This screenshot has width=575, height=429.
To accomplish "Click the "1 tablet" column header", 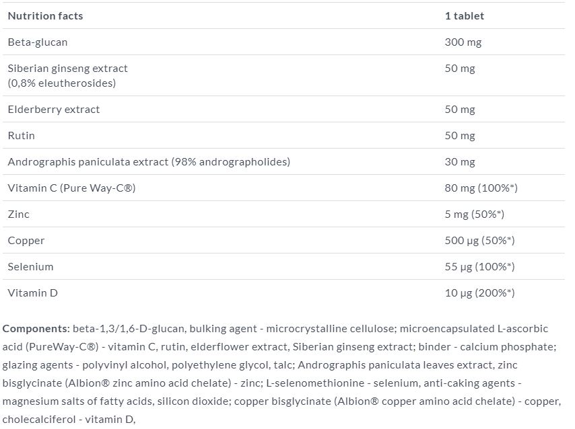I will tap(464, 15).
